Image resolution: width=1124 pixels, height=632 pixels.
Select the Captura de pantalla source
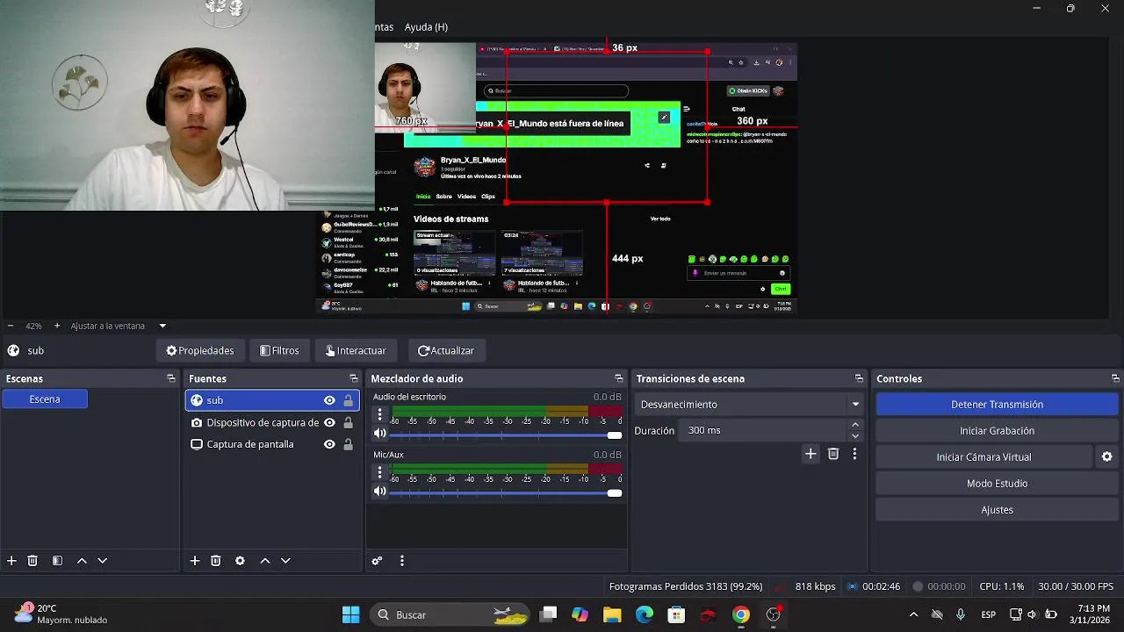coord(250,444)
